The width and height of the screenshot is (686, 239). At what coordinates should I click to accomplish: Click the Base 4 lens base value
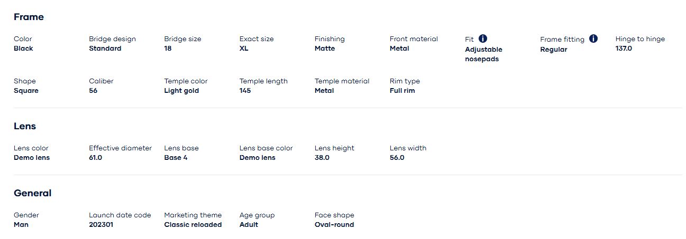pos(176,158)
